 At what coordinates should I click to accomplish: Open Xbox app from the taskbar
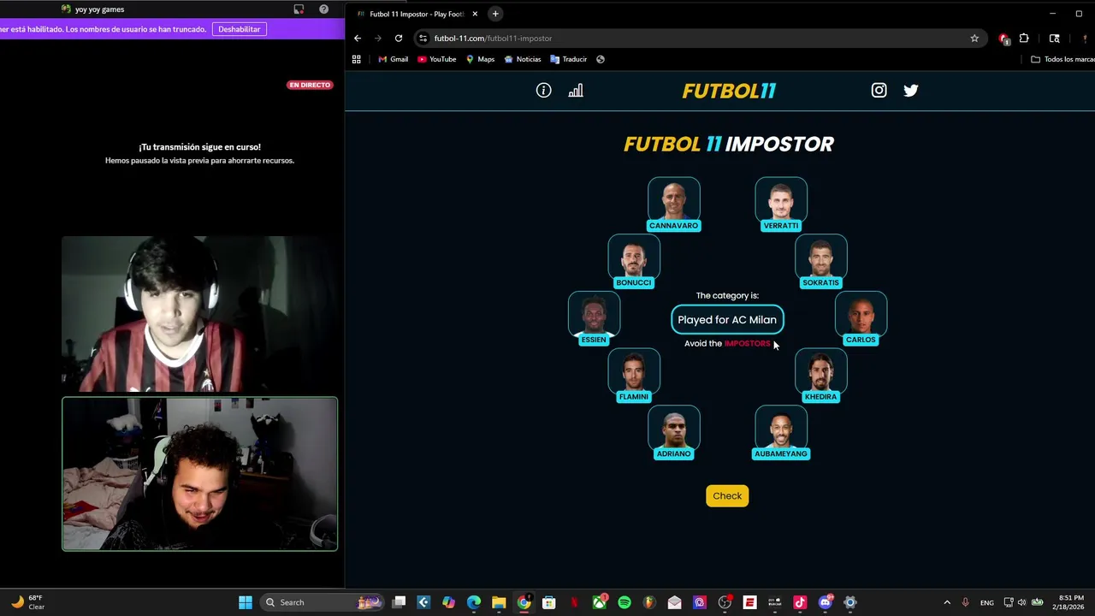600,602
